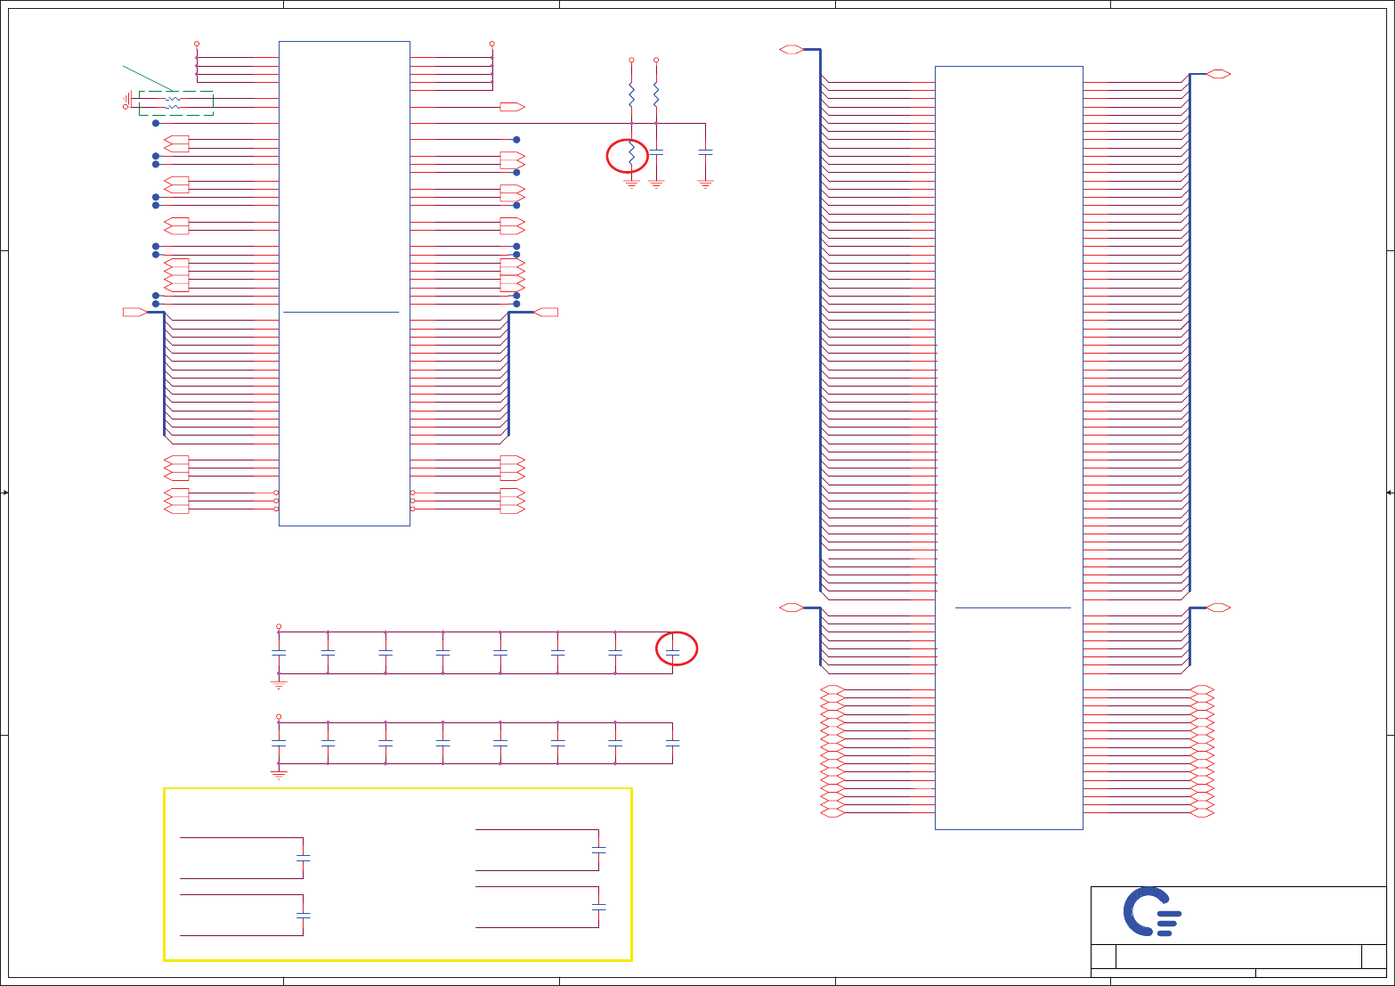Select the power symbol atop the lower capacitor row
This screenshot has height=986, width=1396.
(x=279, y=718)
